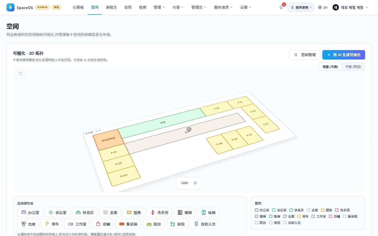Expand the 管理 dropdown menu
378x236 pixels.
(x=159, y=7)
